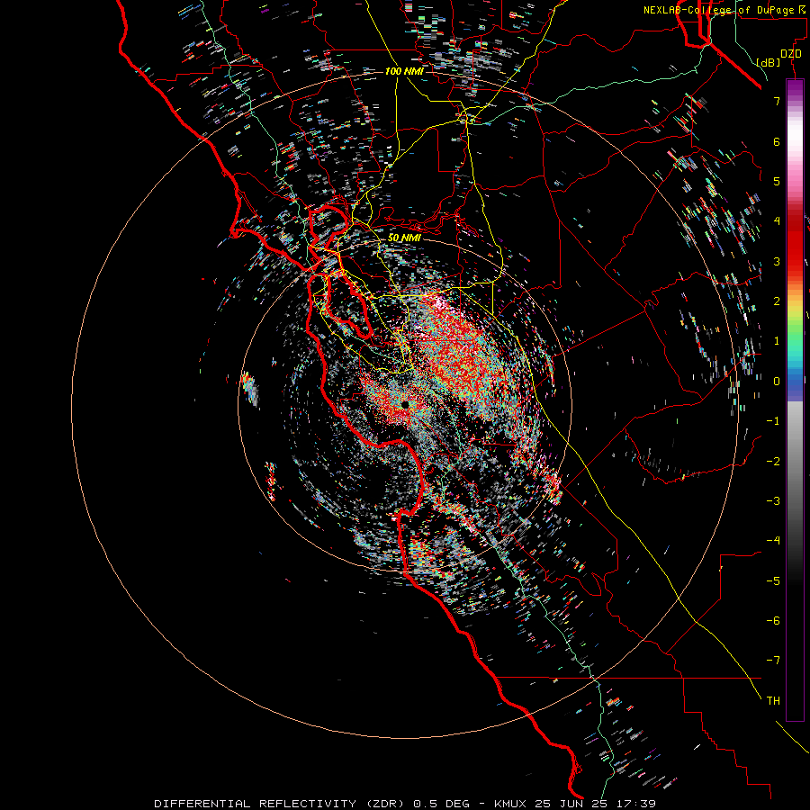Viewport: 810px width, 810px height.
Task: Click the DZD legend title
Action: click(790, 53)
